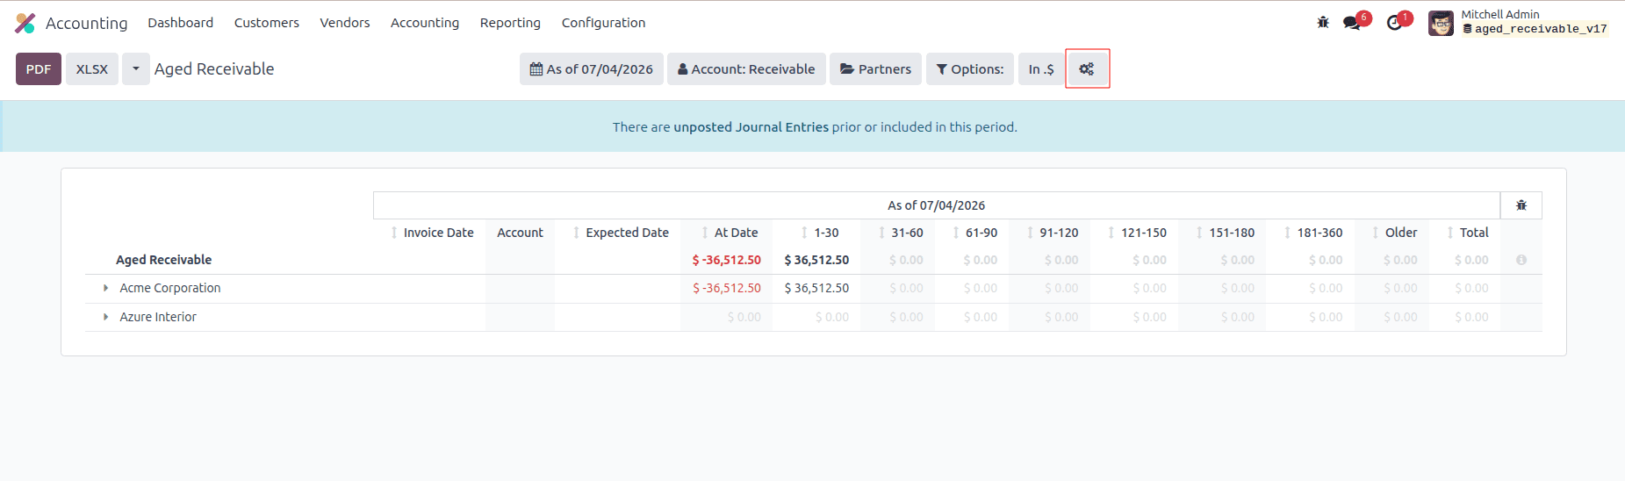This screenshot has width=1625, height=481.
Task: Sort by the Total column handle
Action: (1450, 233)
